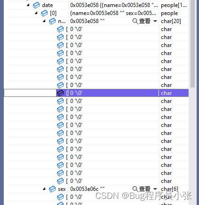Click the people[1... type cell
This screenshot has width=199, height=205.
[174, 5]
